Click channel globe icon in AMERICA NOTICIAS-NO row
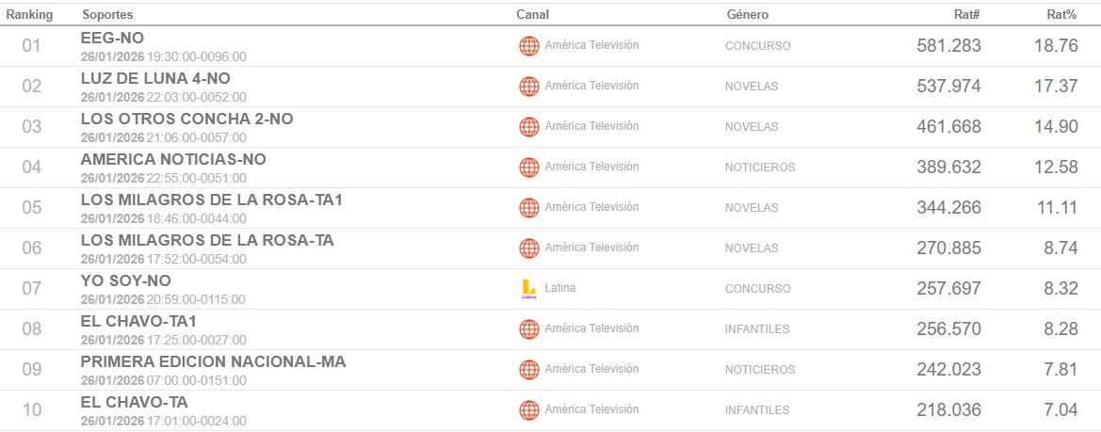Viewport: 1101px width, 432px height. 529,168
